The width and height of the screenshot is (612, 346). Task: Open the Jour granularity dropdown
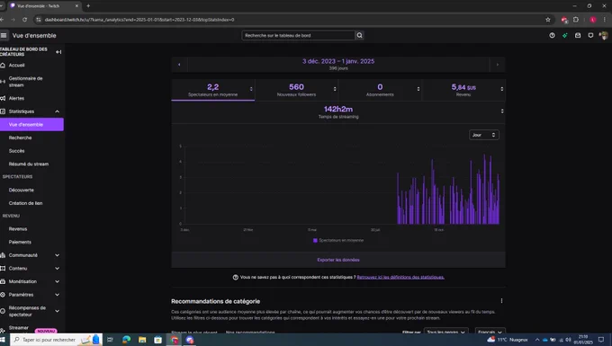[483, 135]
